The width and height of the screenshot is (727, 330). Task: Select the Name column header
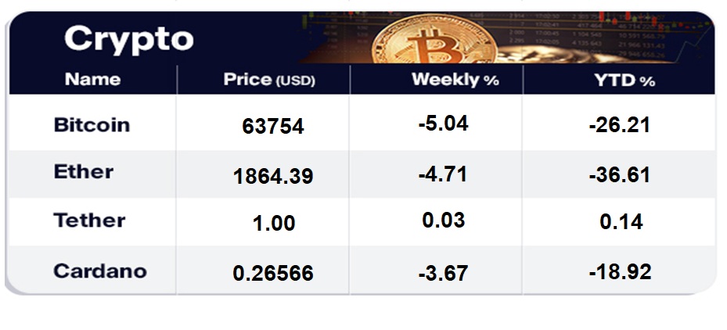tap(92, 79)
